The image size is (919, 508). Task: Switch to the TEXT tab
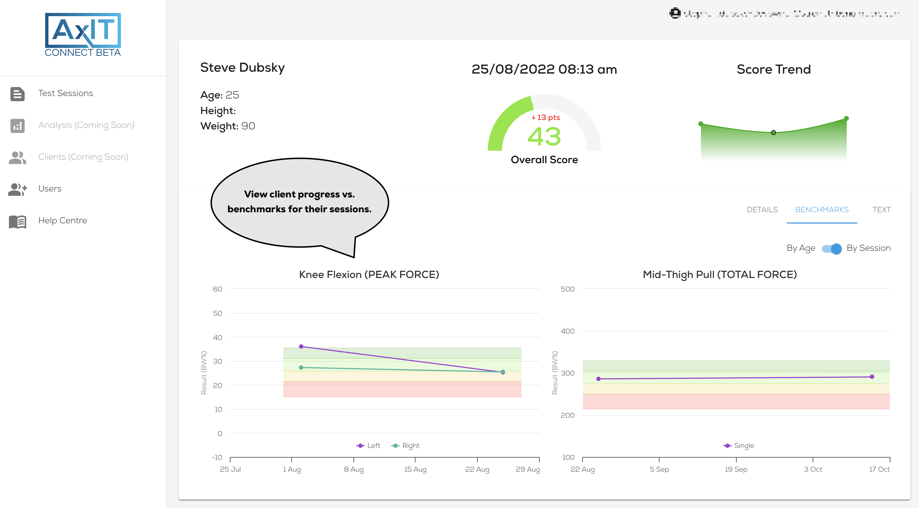click(x=881, y=210)
